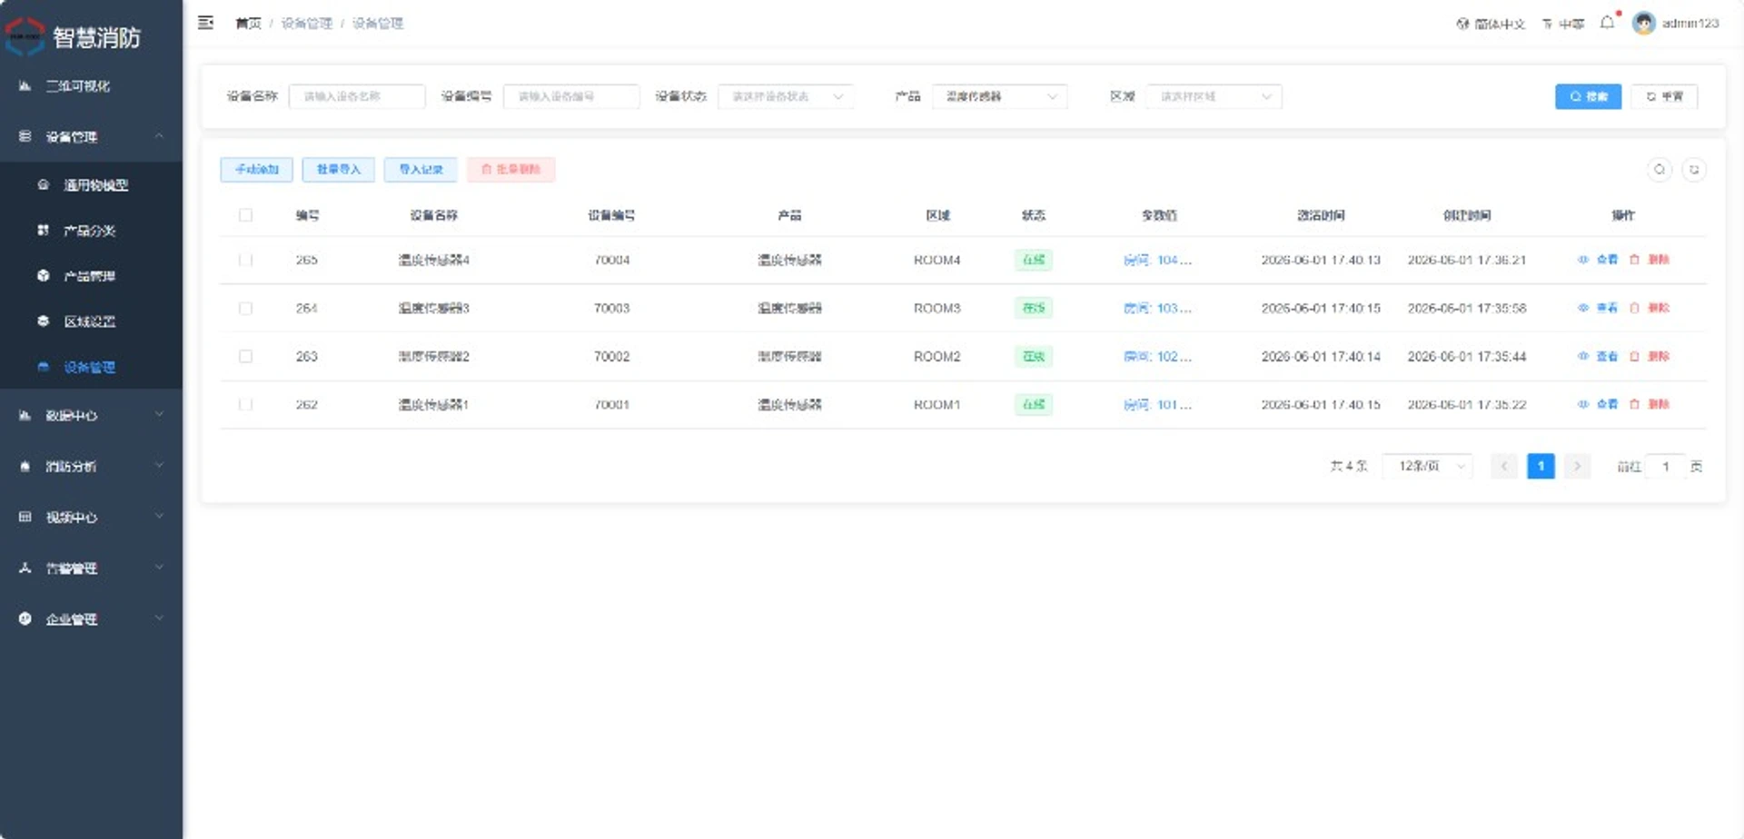The image size is (1744, 839).
Task: Click the ROOM2 cell
Action: (x=936, y=356)
